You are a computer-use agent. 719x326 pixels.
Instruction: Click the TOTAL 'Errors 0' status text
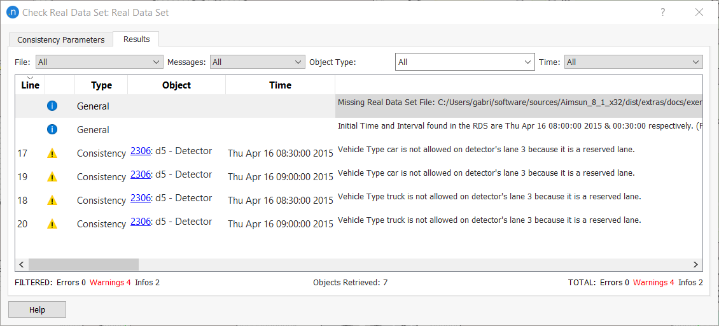615,282
